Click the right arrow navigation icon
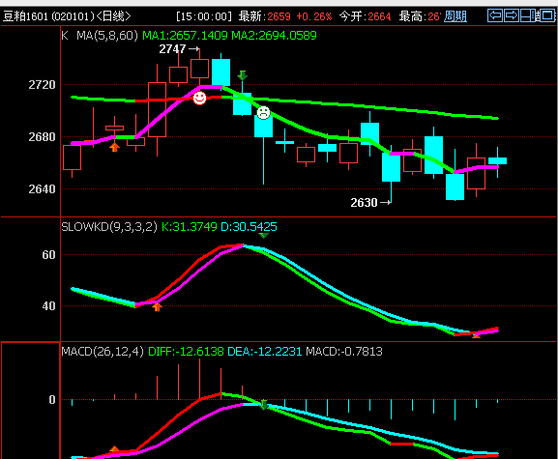Image resolution: width=558 pixels, height=459 pixels. (512, 15)
